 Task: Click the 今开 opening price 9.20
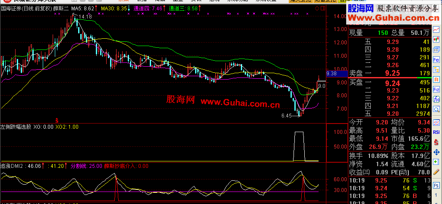(382, 123)
